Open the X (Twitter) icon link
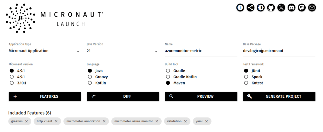This screenshot has width=323, height=132. click(x=281, y=8)
